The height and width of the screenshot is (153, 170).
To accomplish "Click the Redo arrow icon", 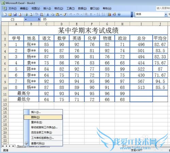I will 78,14.
